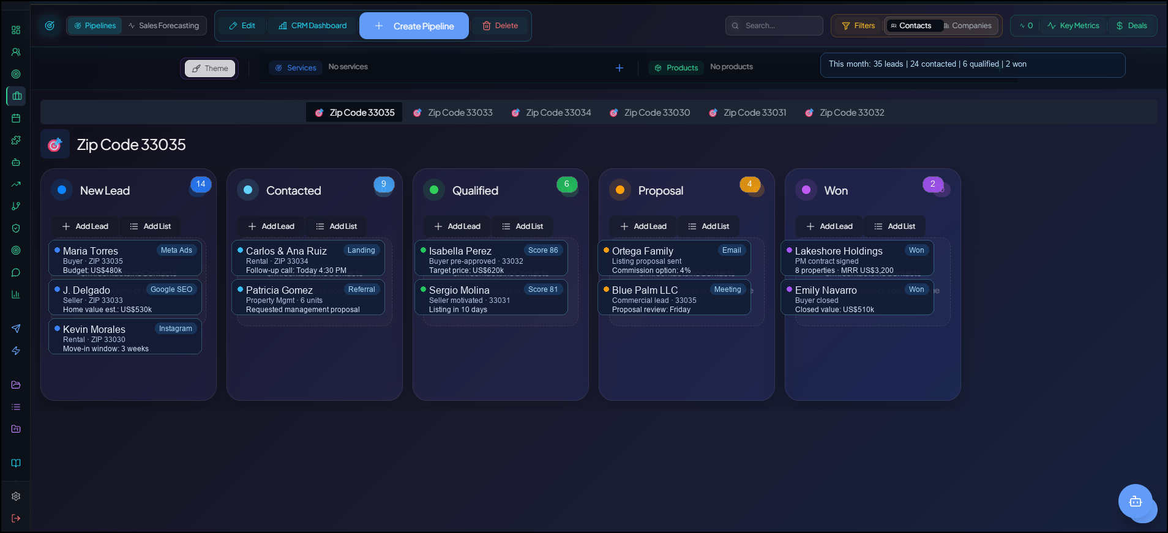Open the Zip Code 33030 tab
The height and width of the screenshot is (533, 1168).
click(650, 113)
